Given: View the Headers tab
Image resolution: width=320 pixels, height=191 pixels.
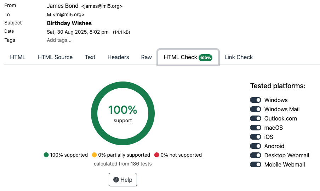Looking at the screenshot, I should tap(118, 57).
